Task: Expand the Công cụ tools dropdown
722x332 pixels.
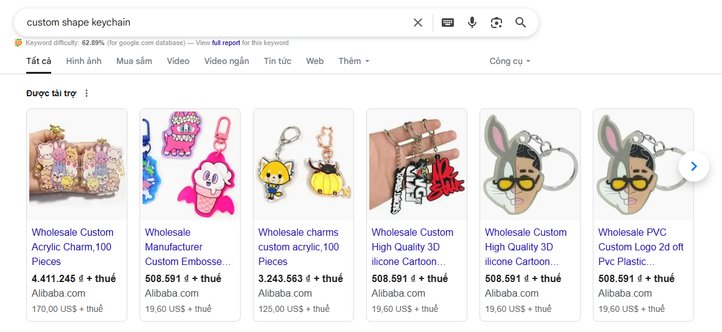Action: coord(510,62)
